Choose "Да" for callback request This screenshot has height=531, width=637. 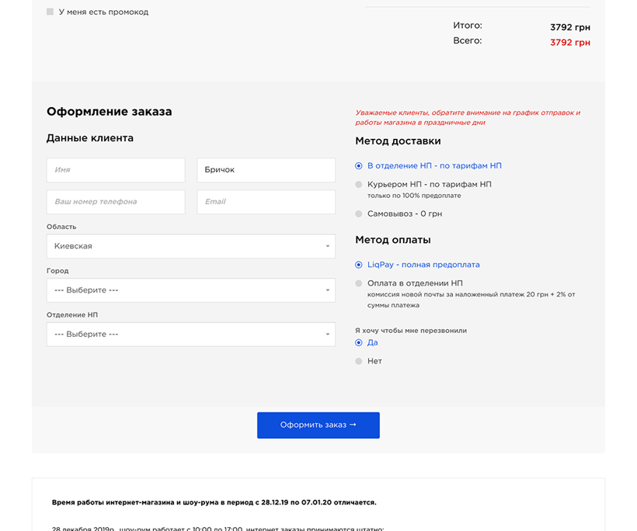(359, 342)
